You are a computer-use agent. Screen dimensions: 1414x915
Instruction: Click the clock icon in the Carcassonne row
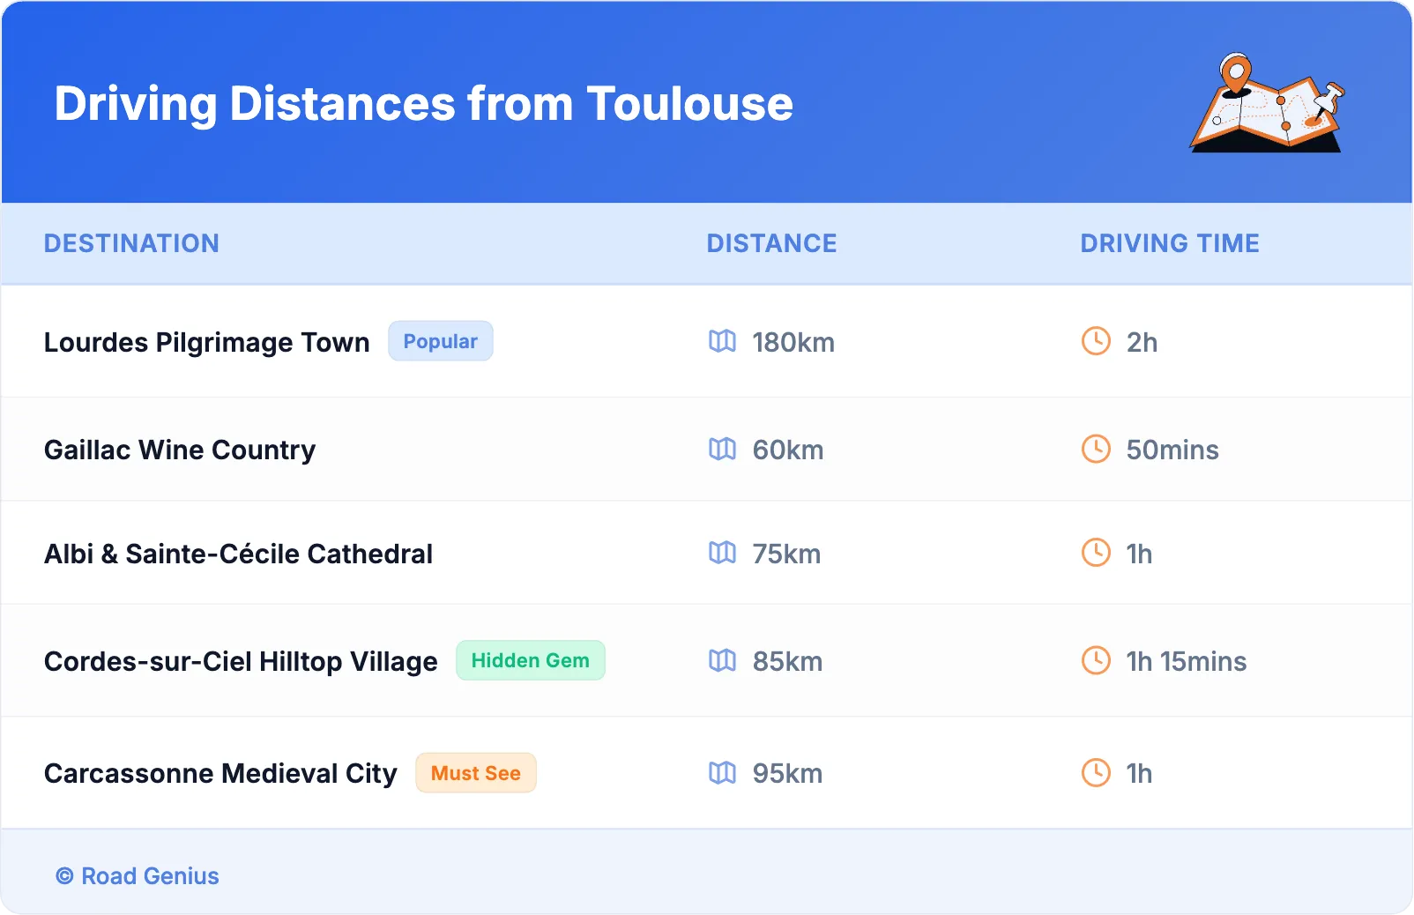tap(1096, 773)
